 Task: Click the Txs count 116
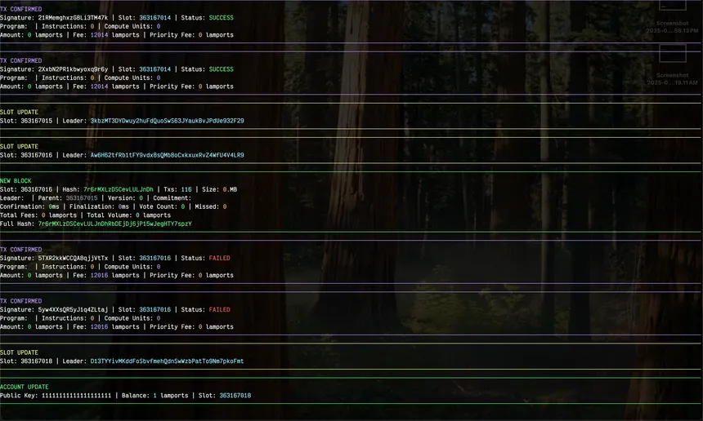pyautogui.click(x=186, y=189)
